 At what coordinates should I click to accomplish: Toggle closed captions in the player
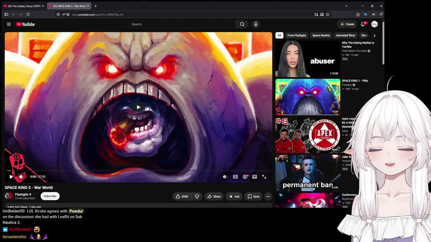[235, 177]
